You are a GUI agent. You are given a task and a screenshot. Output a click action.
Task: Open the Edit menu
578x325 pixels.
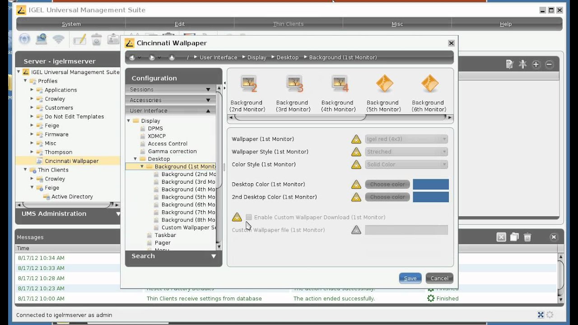click(x=180, y=24)
